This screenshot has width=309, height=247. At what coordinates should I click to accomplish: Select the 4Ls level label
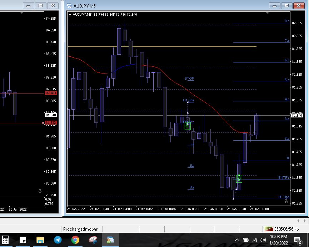287,99
